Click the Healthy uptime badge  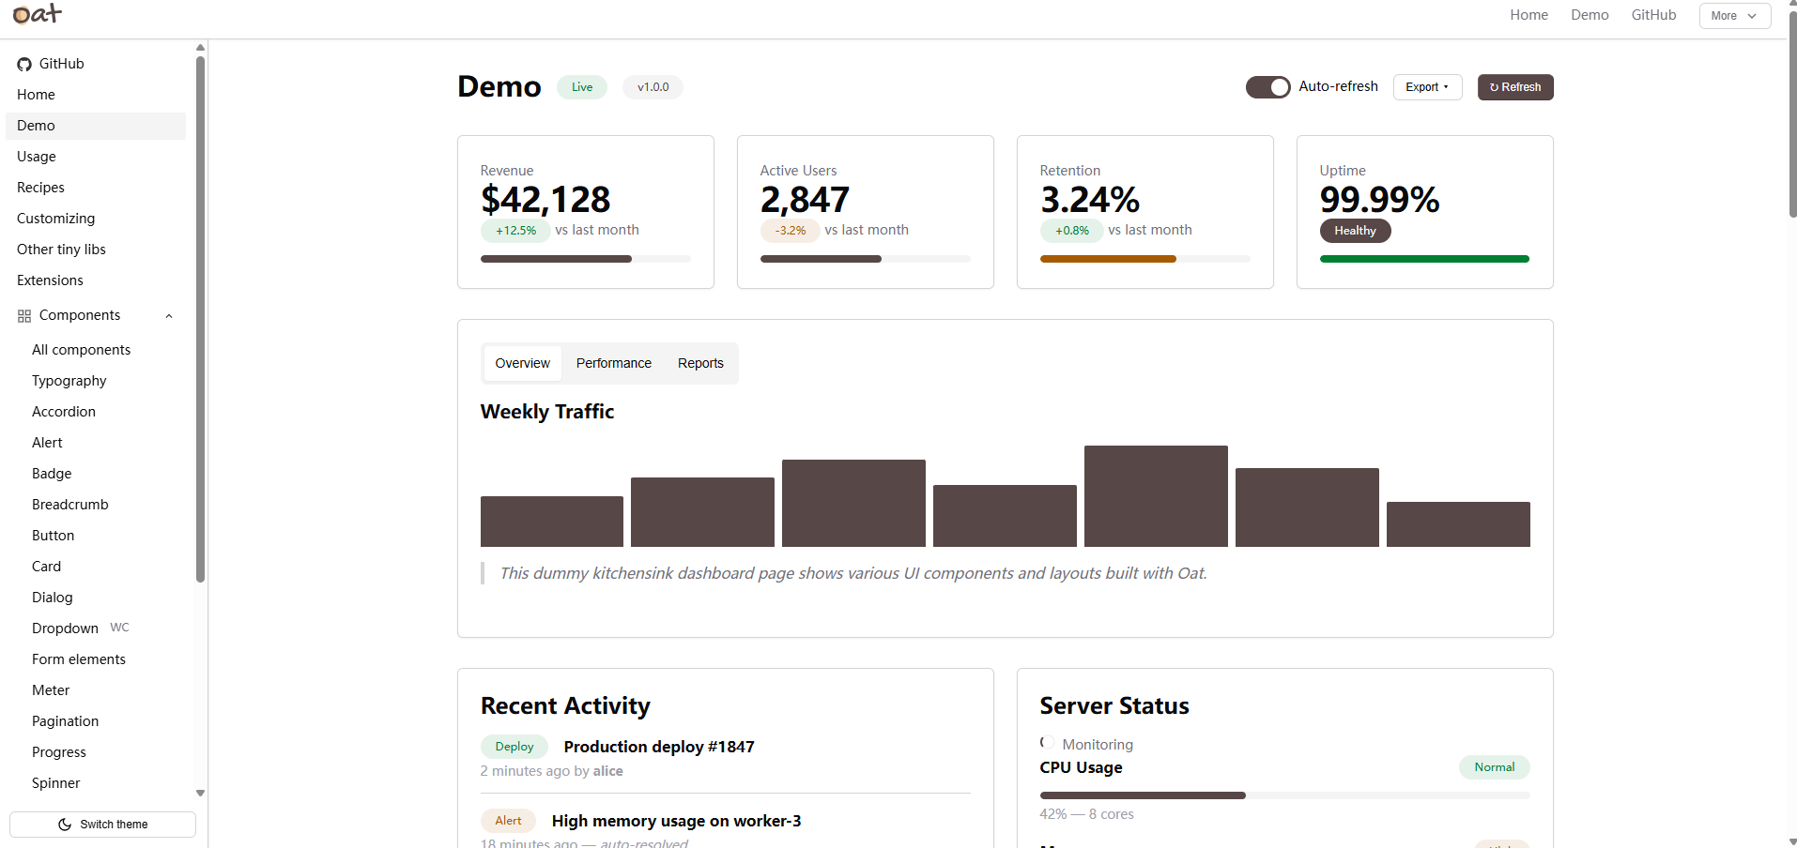[x=1355, y=231]
